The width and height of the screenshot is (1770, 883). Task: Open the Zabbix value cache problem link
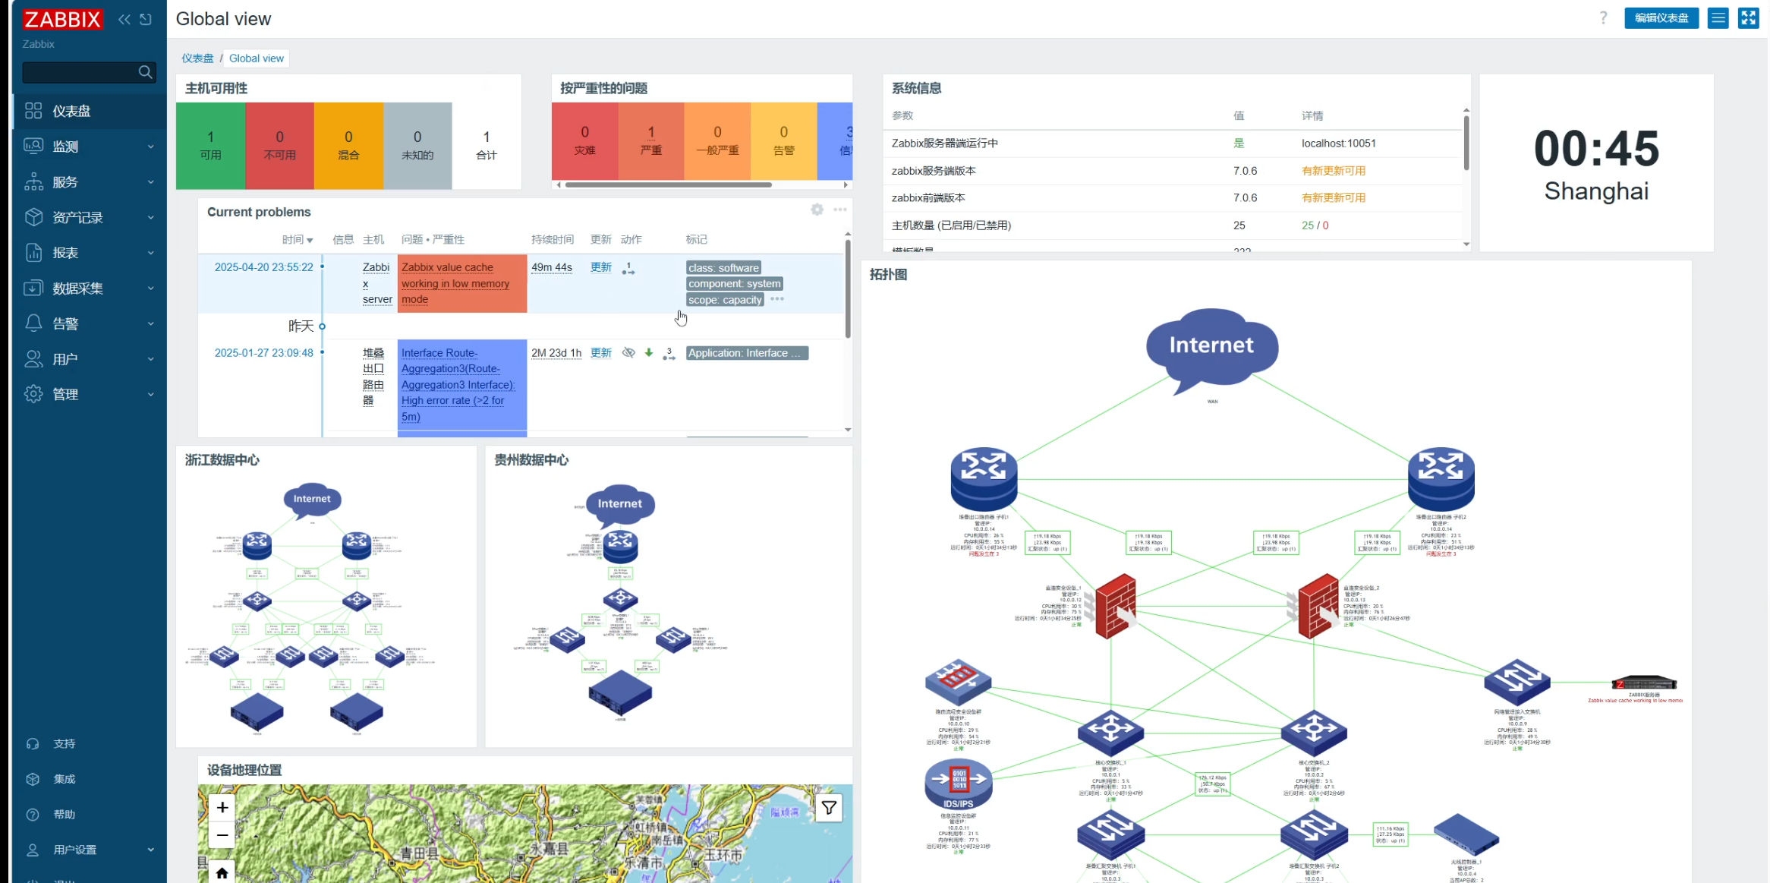click(x=455, y=283)
